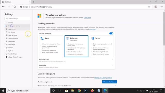Open the Windows Start menu

point(3,91)
